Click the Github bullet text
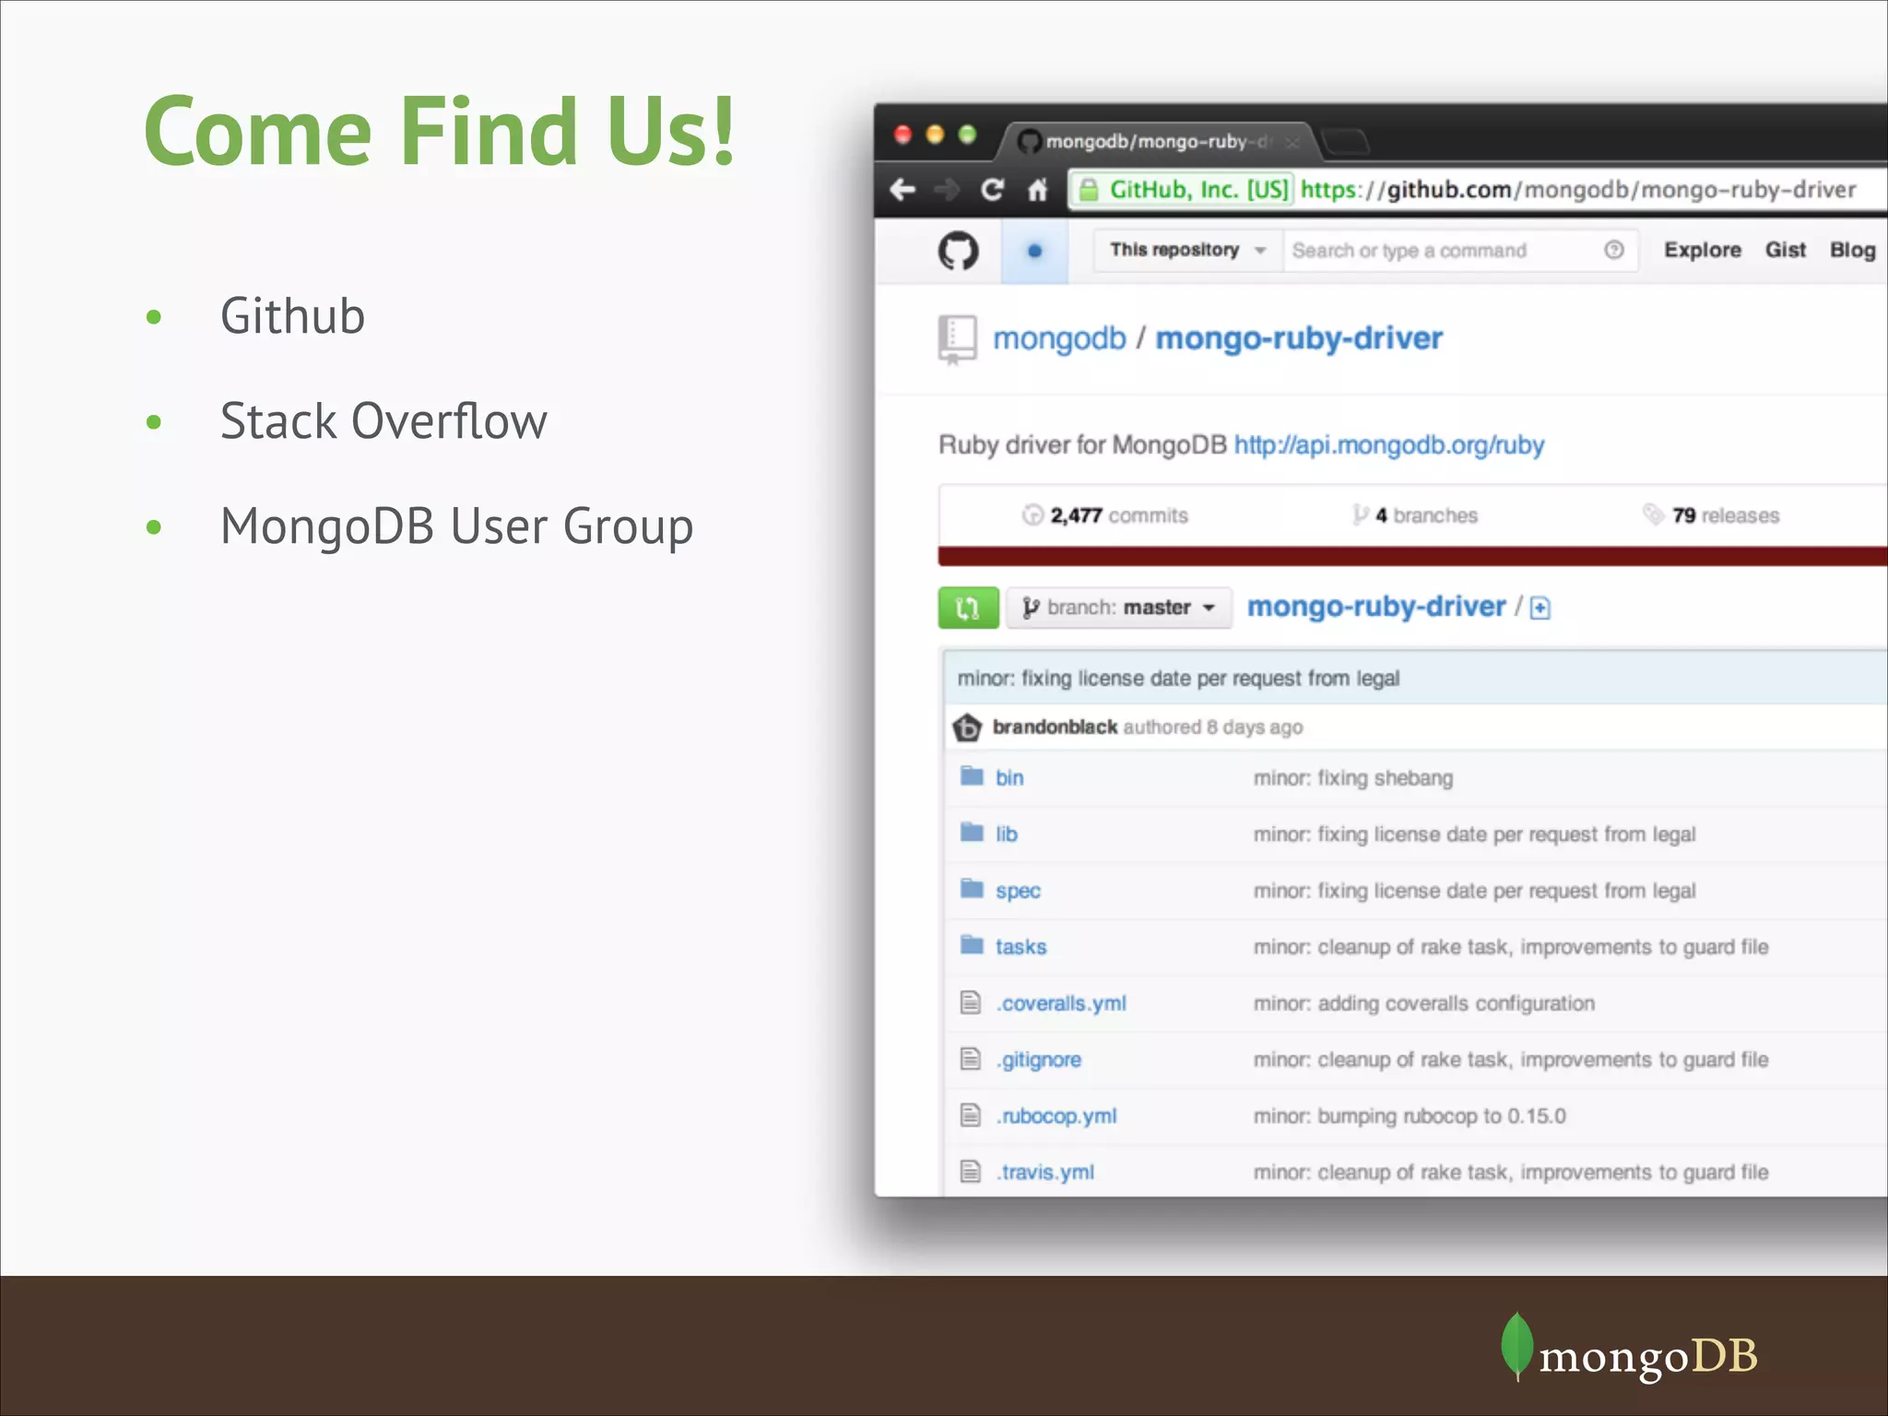 click(292, 316)
